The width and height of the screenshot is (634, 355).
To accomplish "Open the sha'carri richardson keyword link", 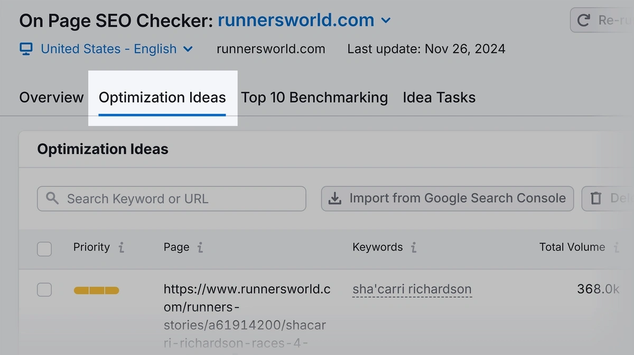I will pyautogui.click(x=412, y=289).
